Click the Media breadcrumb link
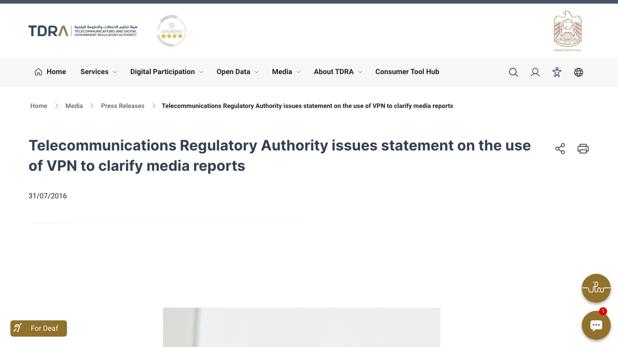This screenshot has width=618, height=347. (x=74, y=106)
